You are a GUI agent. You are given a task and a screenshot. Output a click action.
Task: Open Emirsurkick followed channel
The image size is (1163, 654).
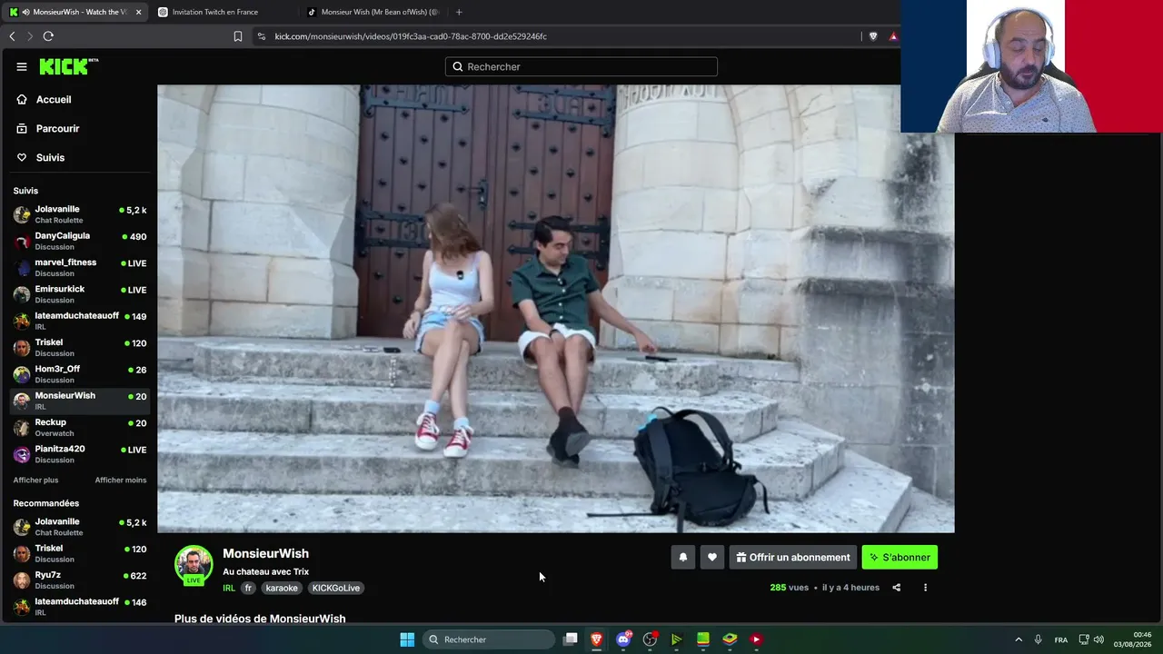80,294
